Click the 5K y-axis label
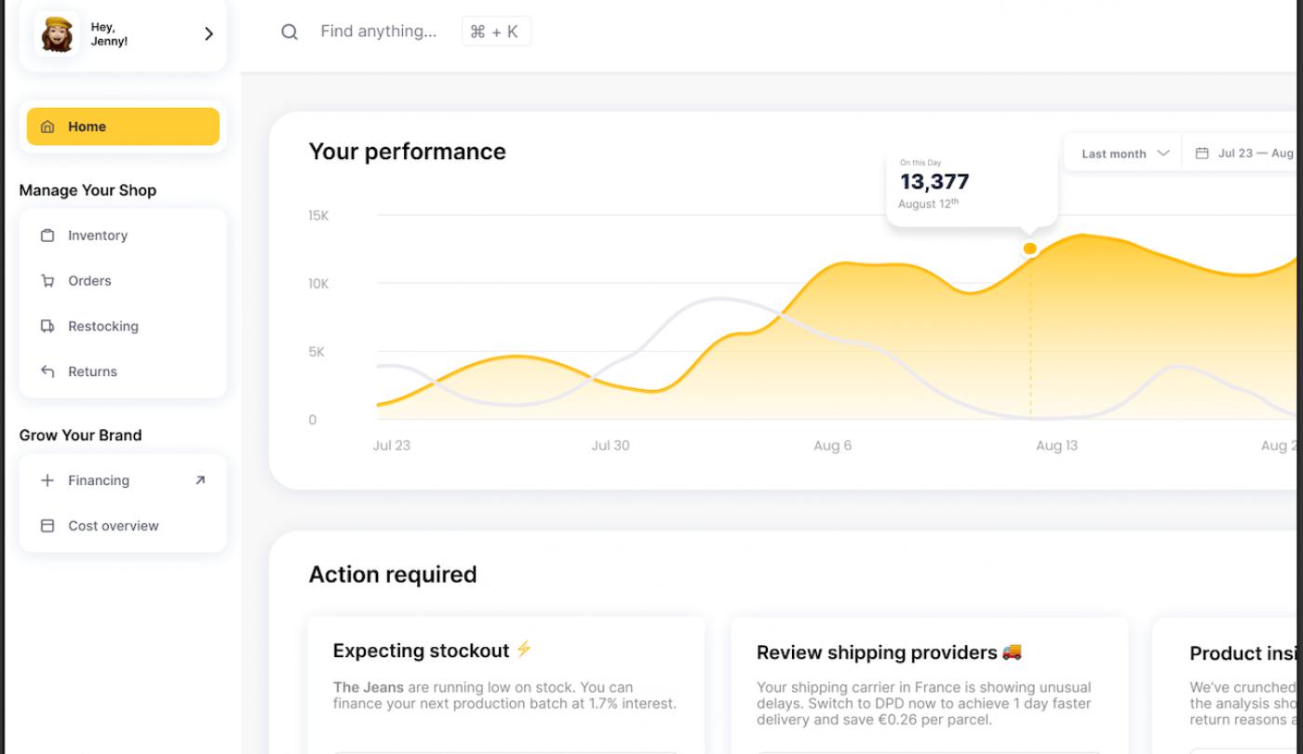 [316, 352]
